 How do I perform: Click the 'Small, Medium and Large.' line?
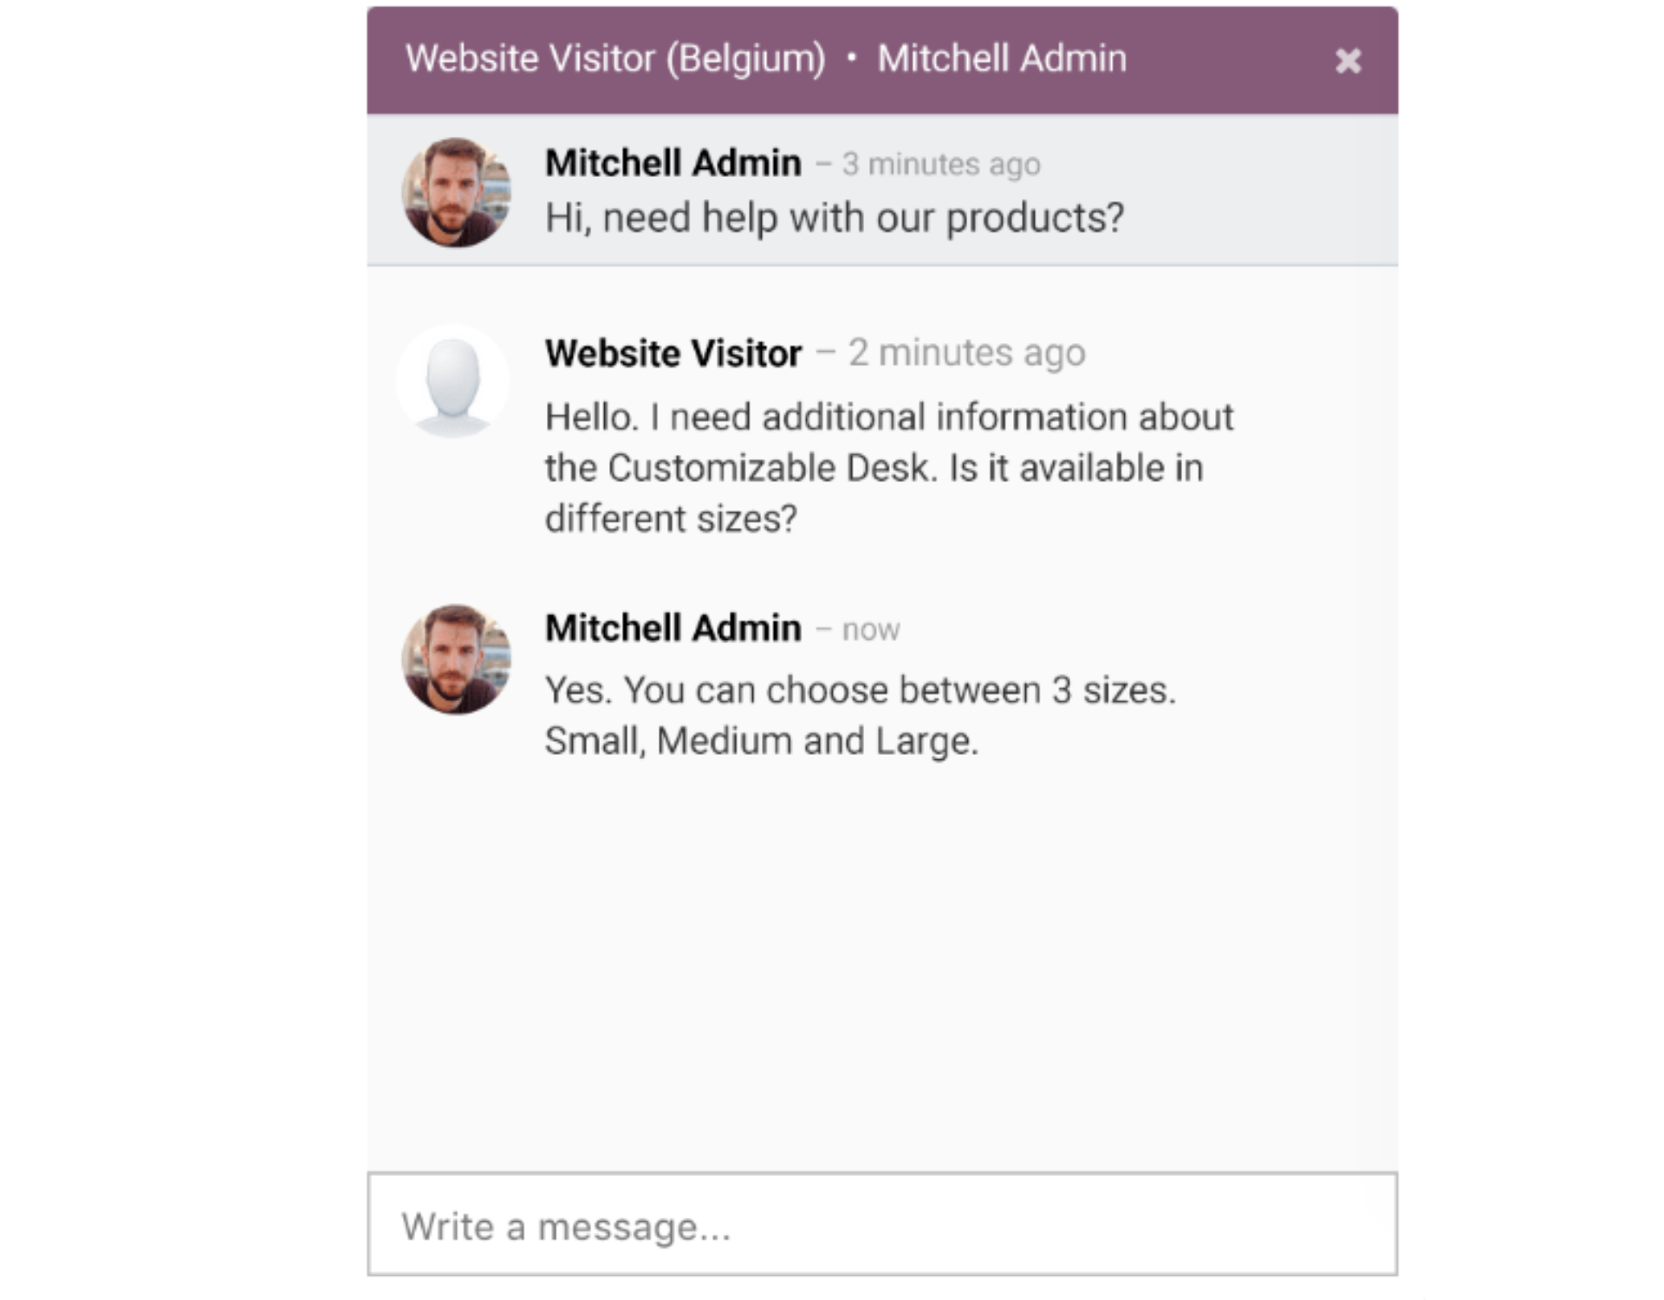point(761,742)
